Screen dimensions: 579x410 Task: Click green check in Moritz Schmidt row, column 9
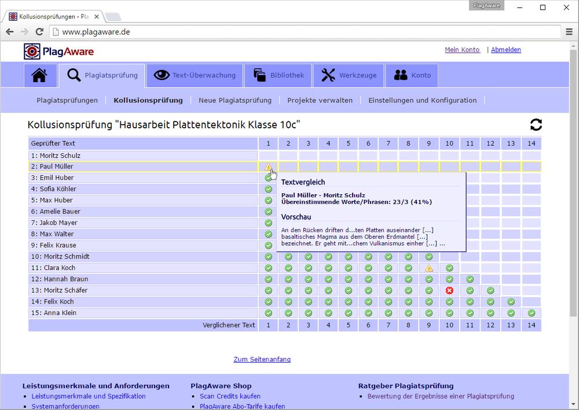coord(428,257)
